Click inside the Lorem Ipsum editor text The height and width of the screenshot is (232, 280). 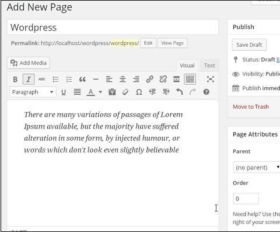(x=103, y=132)
